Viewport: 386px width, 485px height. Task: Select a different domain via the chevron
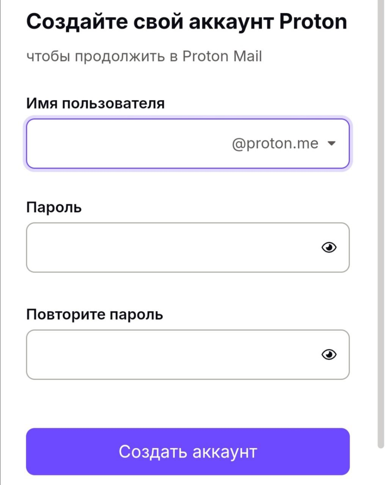click(x=332, y=143)
